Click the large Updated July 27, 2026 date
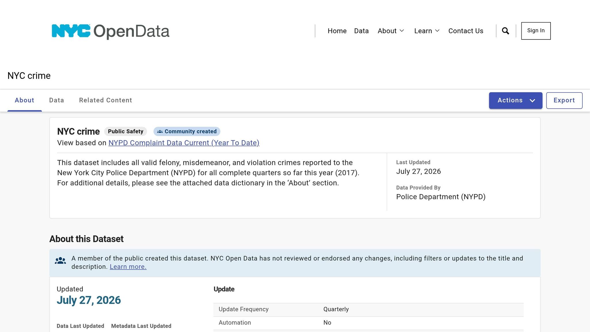The image size is (590, 332). point(89,300)
